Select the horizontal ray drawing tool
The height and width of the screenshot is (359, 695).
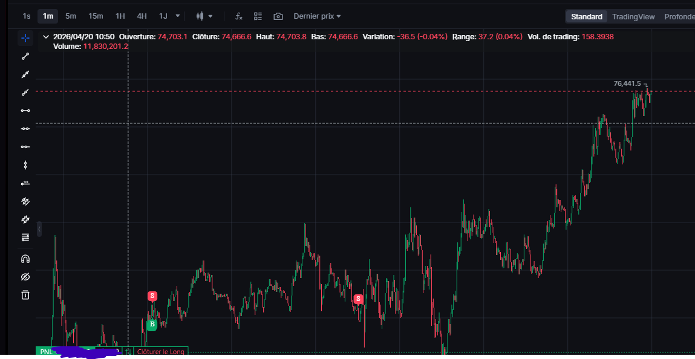point(25,146)
